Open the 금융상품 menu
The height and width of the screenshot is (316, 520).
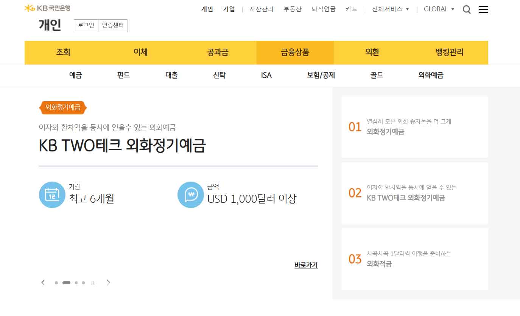click(295, 52)
